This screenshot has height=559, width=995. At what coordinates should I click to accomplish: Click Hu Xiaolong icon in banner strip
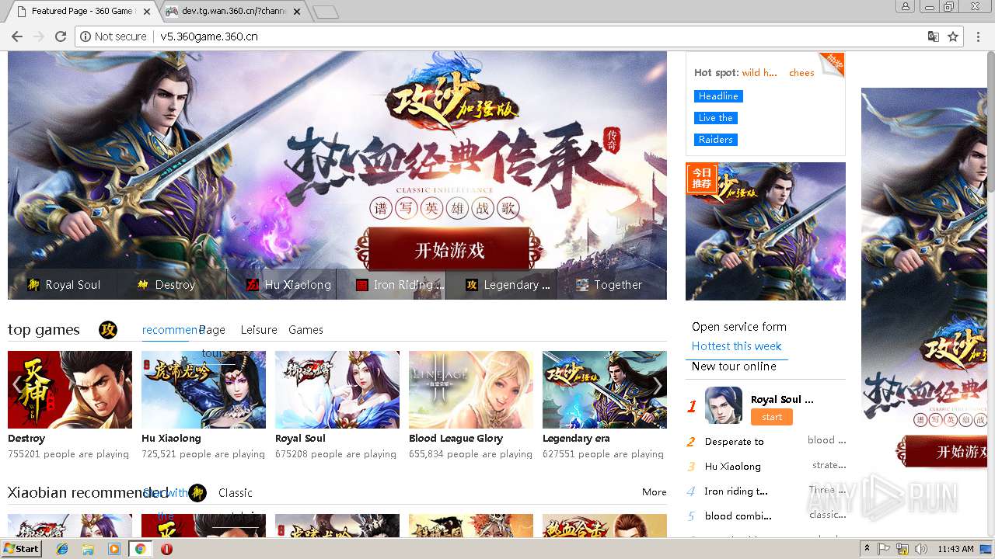click(253, 285)
